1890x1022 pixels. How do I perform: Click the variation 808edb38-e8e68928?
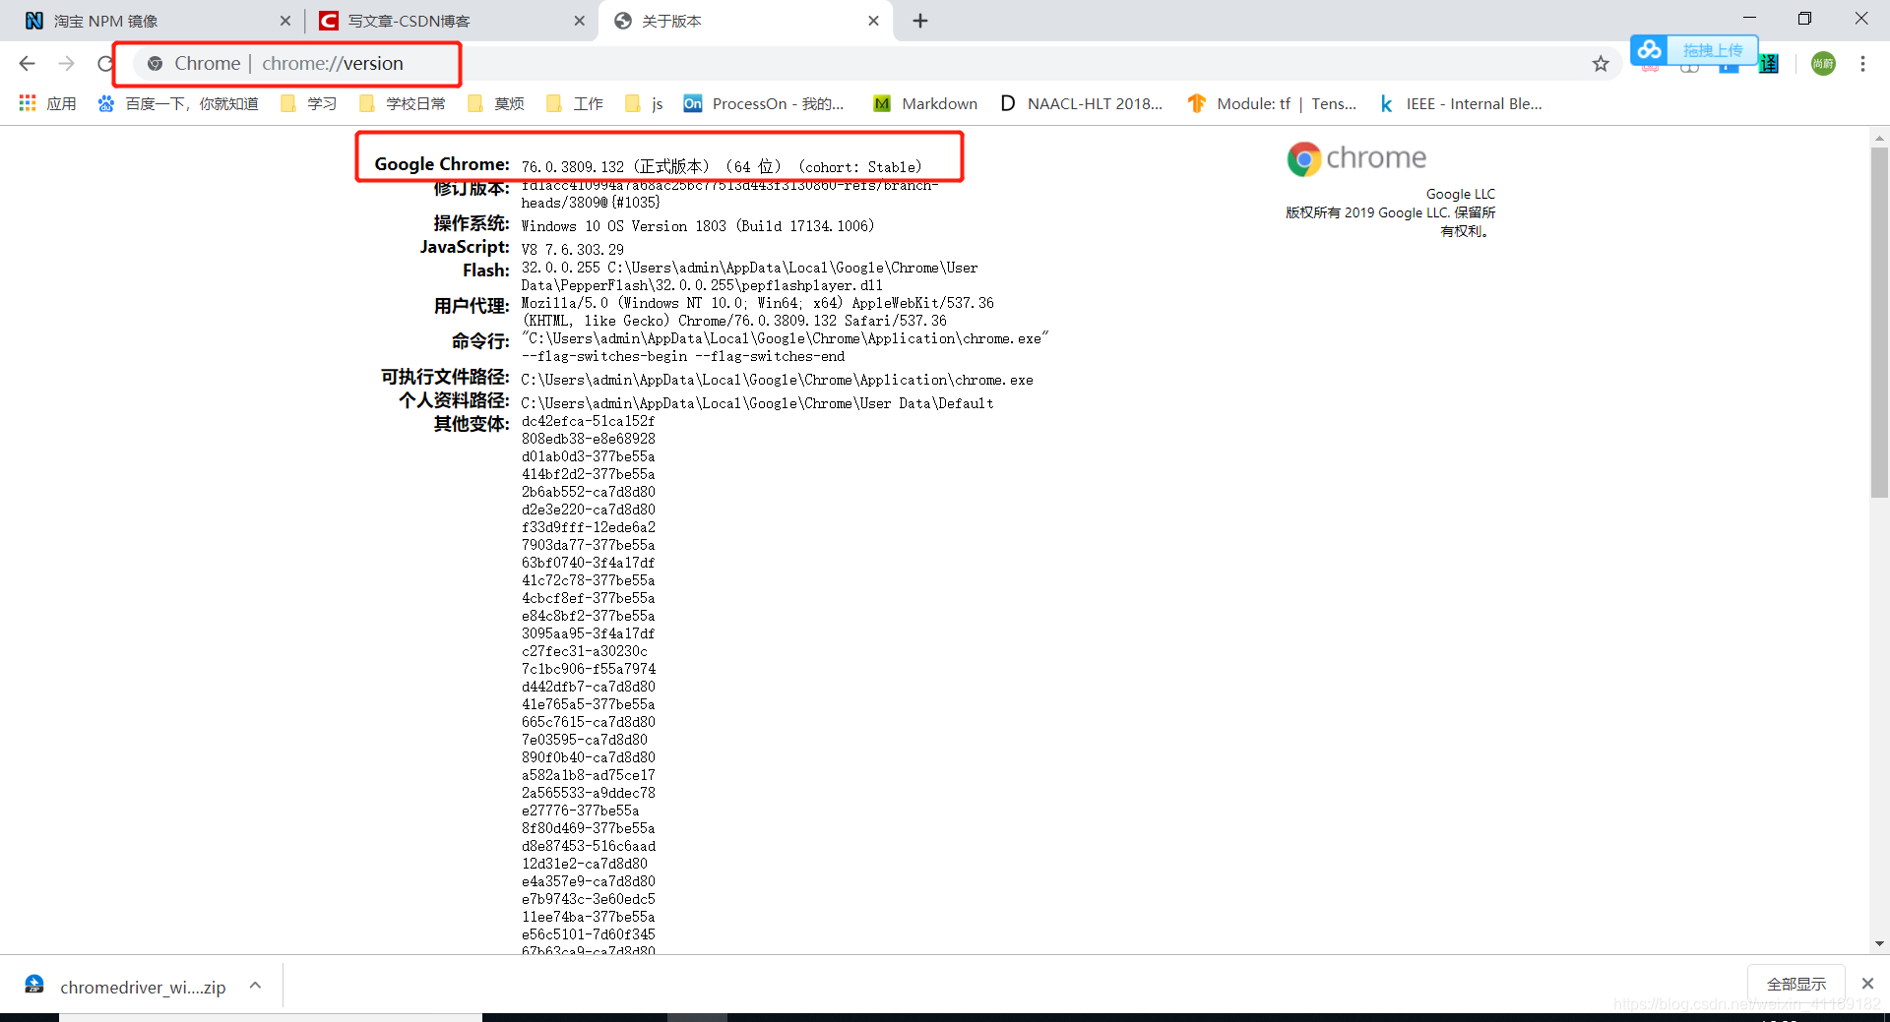[x=589, y=439]
